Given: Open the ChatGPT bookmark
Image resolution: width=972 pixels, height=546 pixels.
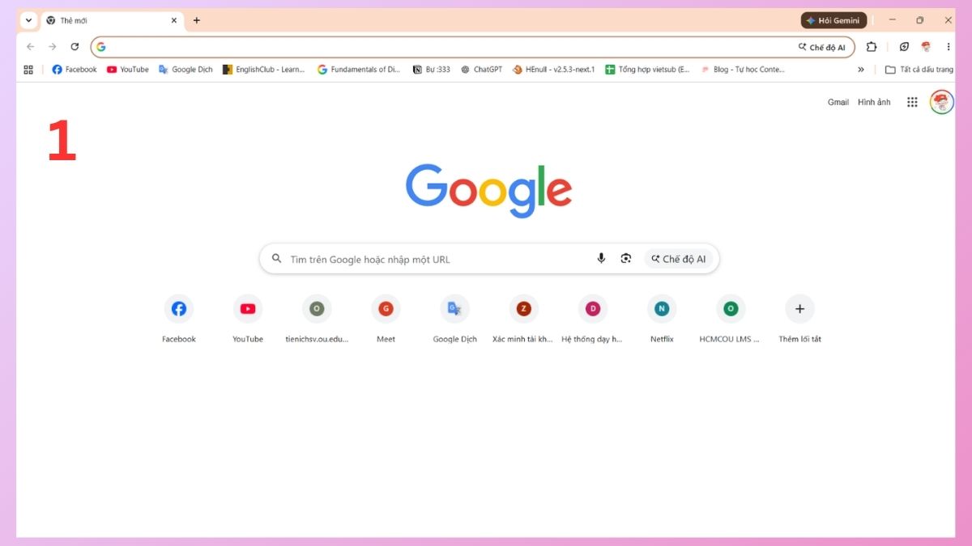Looking at the screenshot, I should point(482,70).
